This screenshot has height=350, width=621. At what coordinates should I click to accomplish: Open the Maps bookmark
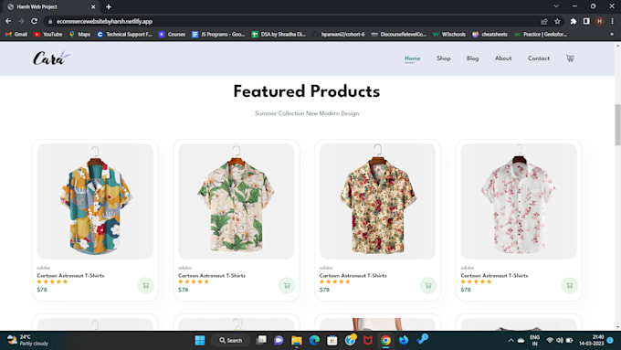click(x=79, y=34)
